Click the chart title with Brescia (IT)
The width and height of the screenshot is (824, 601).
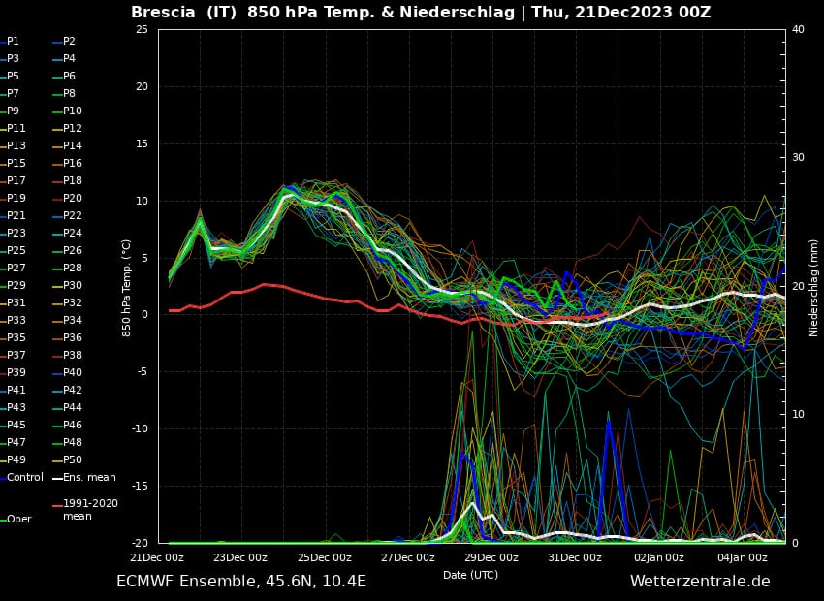(x=421, y=13)
